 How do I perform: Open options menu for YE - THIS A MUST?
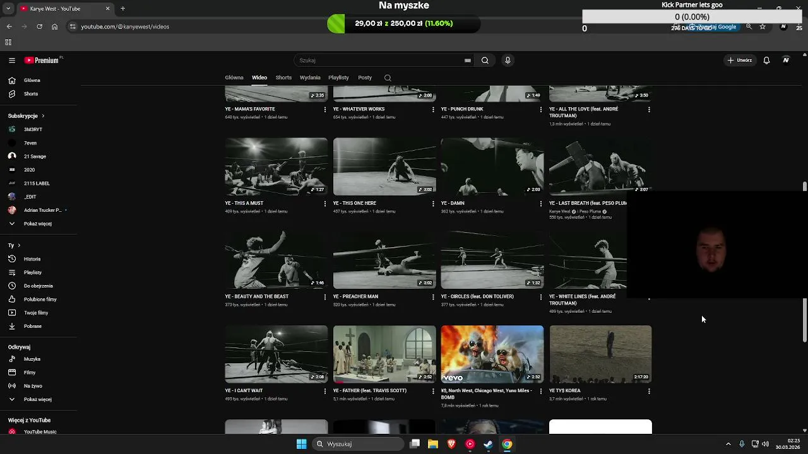pyautogui.click(x=325, y=204)
